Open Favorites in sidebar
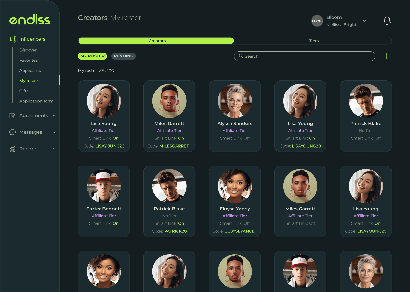 tap(28, 60)
